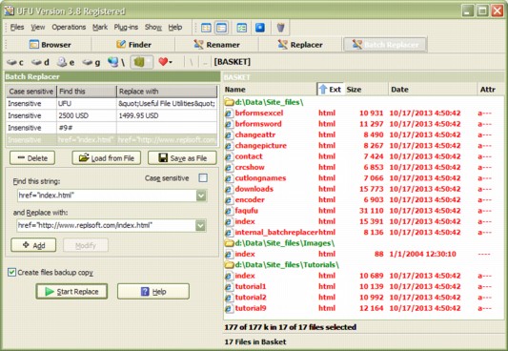The width and height of the screenshot is (508, 351).
Task: Select the crcshow file
Action: (x=363, y=167)
